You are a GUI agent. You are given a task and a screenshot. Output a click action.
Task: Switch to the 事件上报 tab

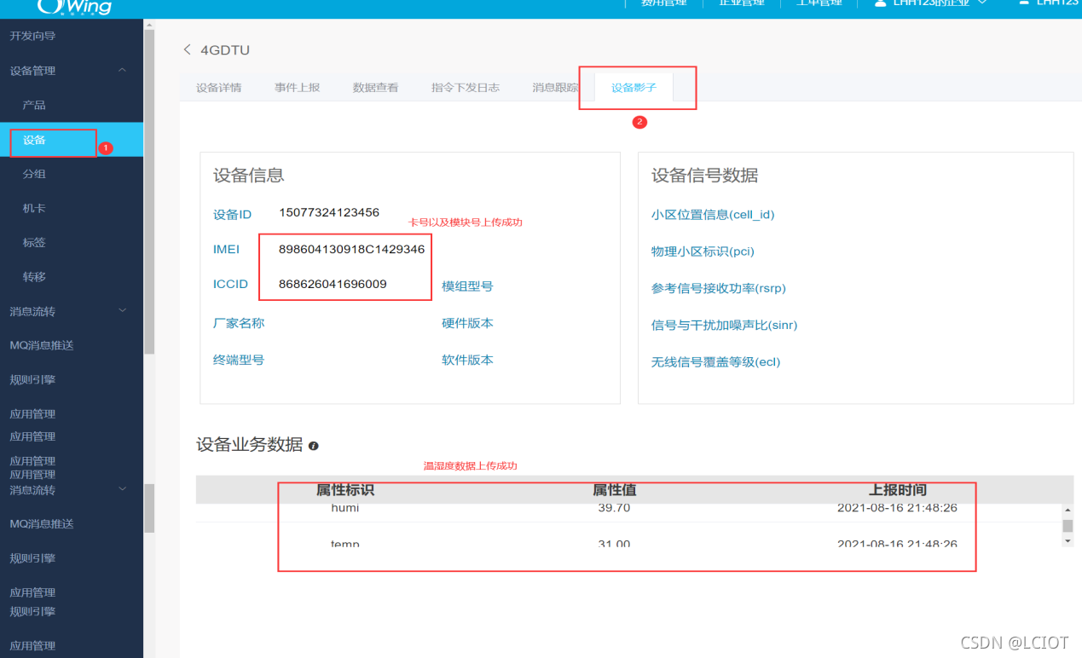(298, 88)
